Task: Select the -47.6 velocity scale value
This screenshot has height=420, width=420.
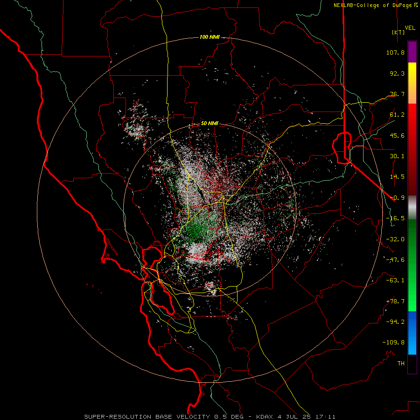Action: coord(395,260)
